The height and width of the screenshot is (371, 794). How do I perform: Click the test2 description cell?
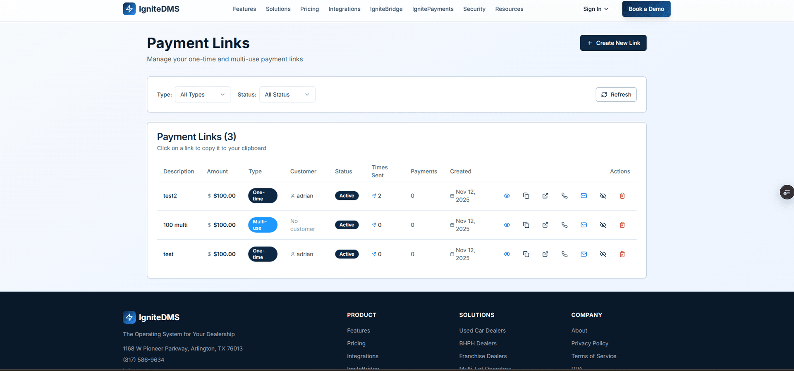click(x=170, y=196)
